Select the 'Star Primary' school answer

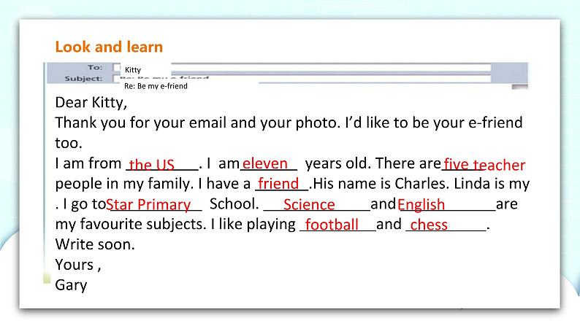click(x=149, y=205)
